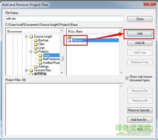Screen dimensions: 158x140
Task: Click the Add All button
Action: [x=140, y=43]
